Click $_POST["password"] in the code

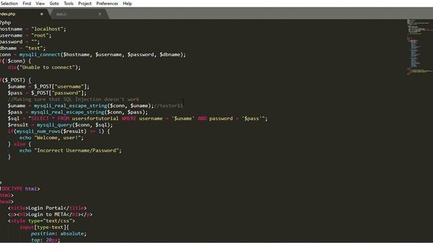click(x=58, y=93)
